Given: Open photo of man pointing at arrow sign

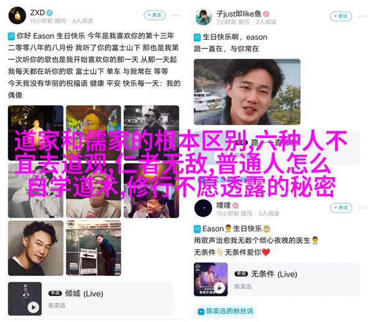Looking at the screenshot, I should (93, 248).
